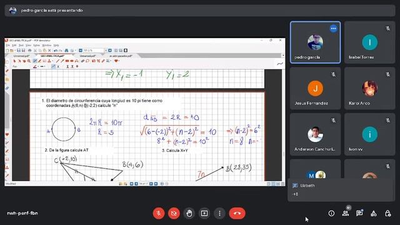Screen dimensions: 400x225
Task: Select Isabel Torres participant tile
Action: click(x=369, y=42)
